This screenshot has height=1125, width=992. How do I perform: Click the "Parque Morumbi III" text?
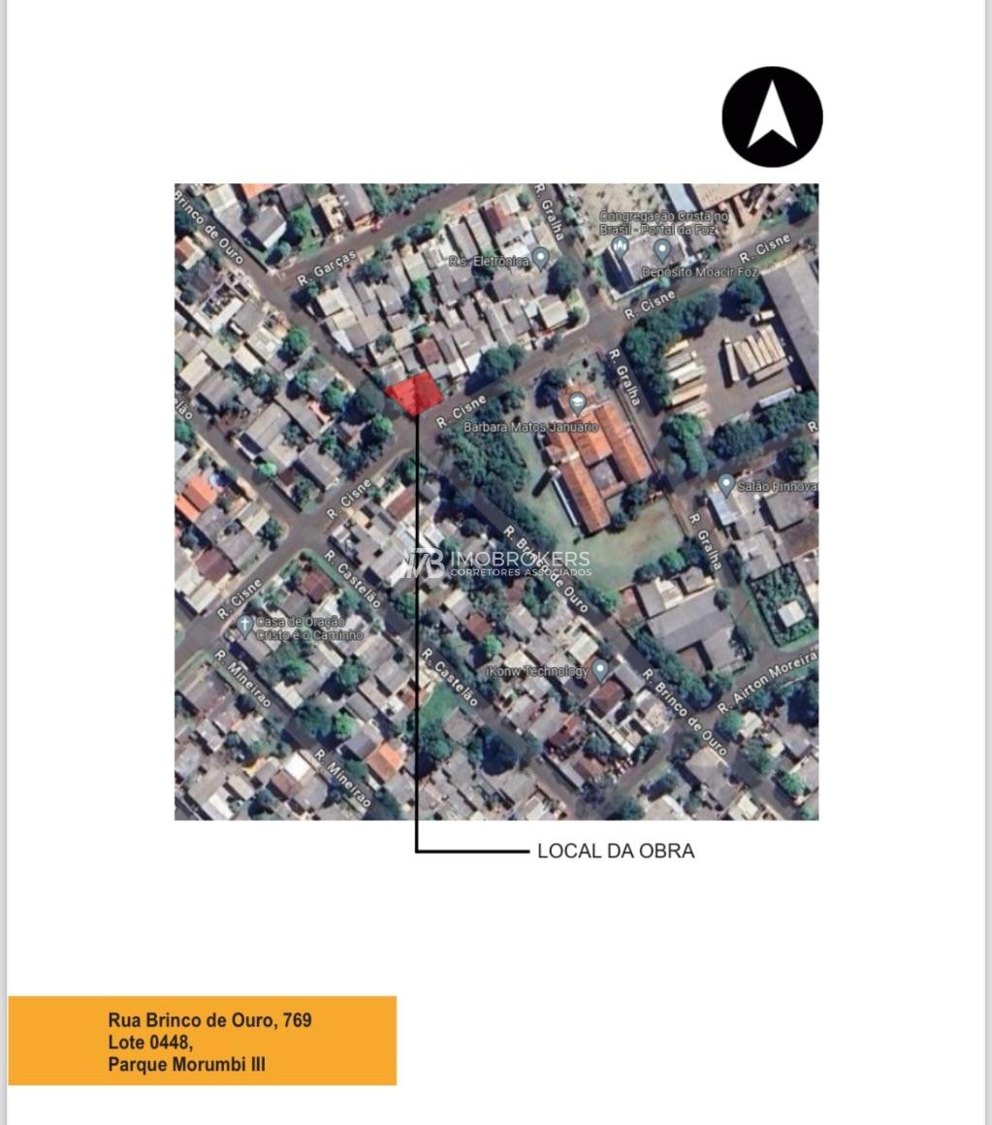coord(186,1064)
